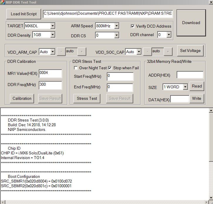Click the ADDR(HEX) input field
The height and width of the screenshot is (204, 213).
[190, 75]
